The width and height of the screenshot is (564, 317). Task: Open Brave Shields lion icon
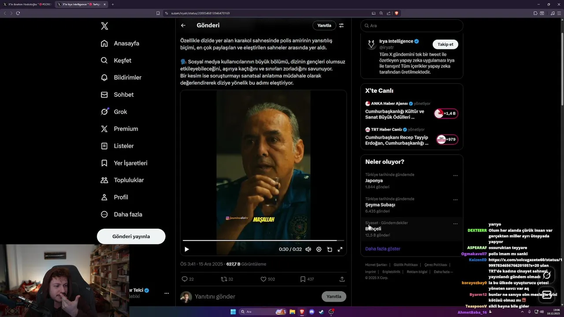[397, 13]
